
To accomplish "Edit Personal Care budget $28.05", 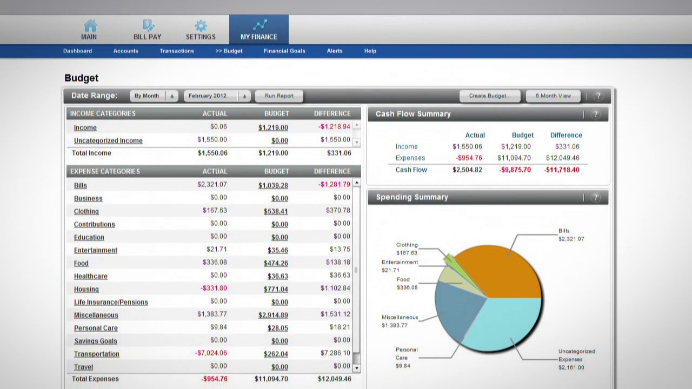I will (278, 328).
